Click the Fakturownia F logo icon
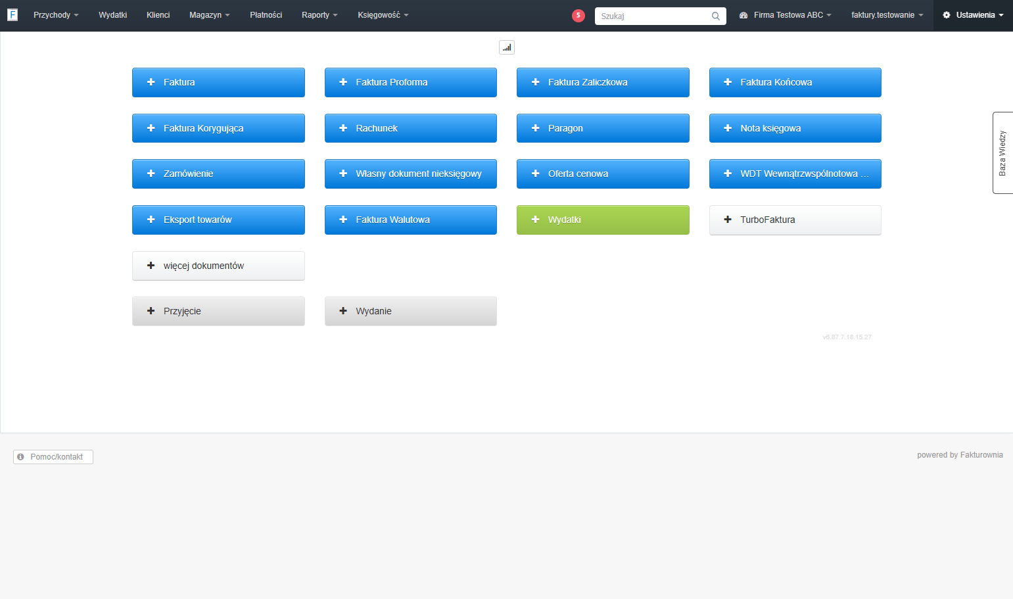This screenshot has width=1013, height=599. [x=12, y=14]
